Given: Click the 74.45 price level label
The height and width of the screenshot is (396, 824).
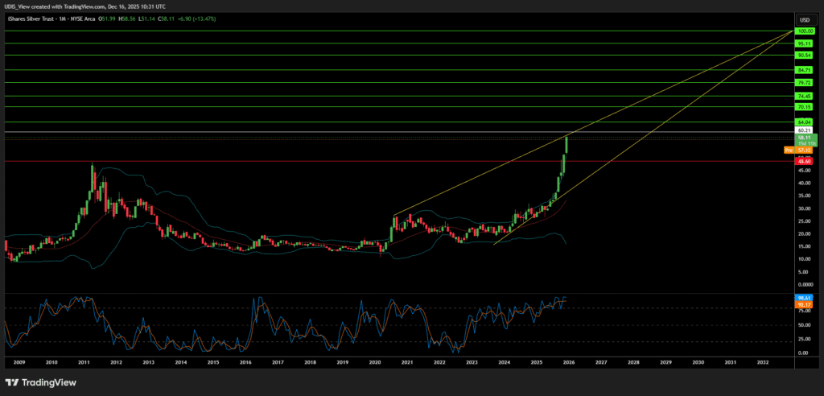Looking at the screenshot, I should (805, 97).
